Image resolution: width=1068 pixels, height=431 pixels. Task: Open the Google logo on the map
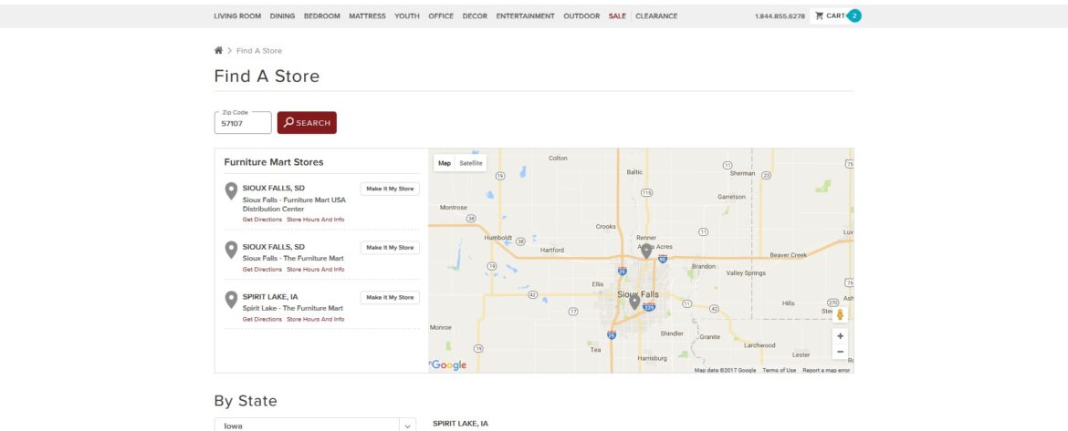coord(449,365)
